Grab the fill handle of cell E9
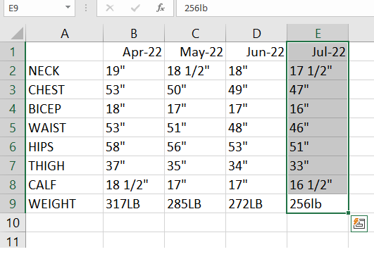Image resolution: width=374 pixels, height=266 pixels. point(348,213)
